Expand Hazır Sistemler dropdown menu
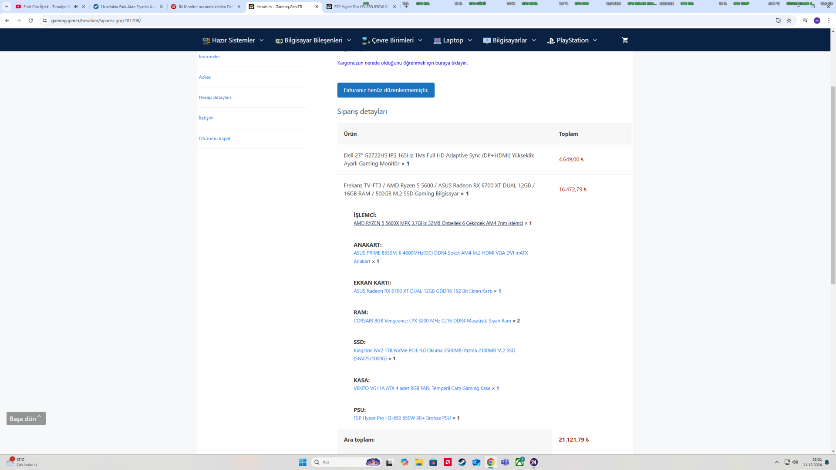This screenshot has width=836, height=470. [x=233, y=40]
